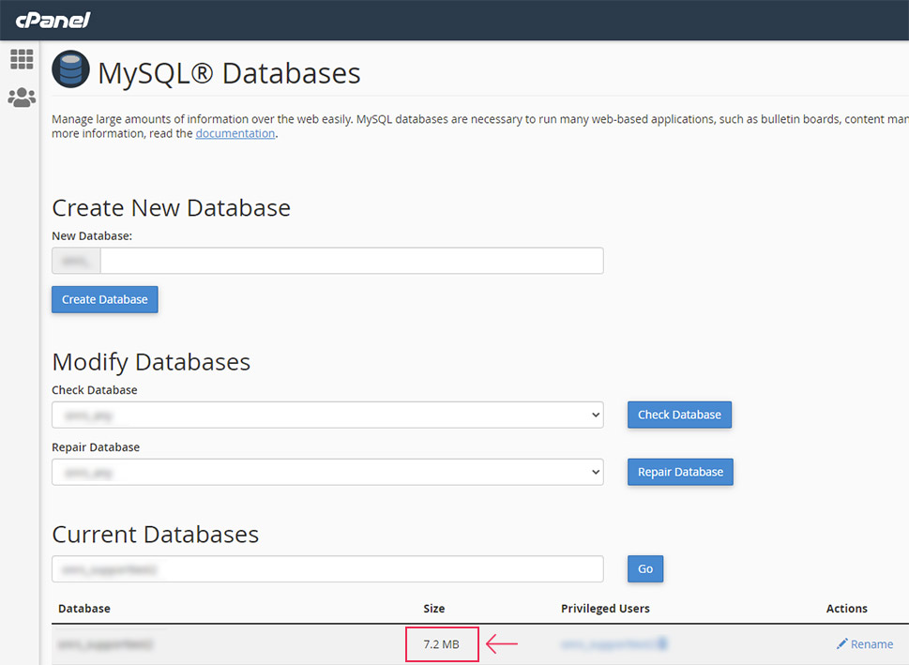The height and width of the screenshot is (665, 909).
Task: Click the Check Database button
Action: 679,415
